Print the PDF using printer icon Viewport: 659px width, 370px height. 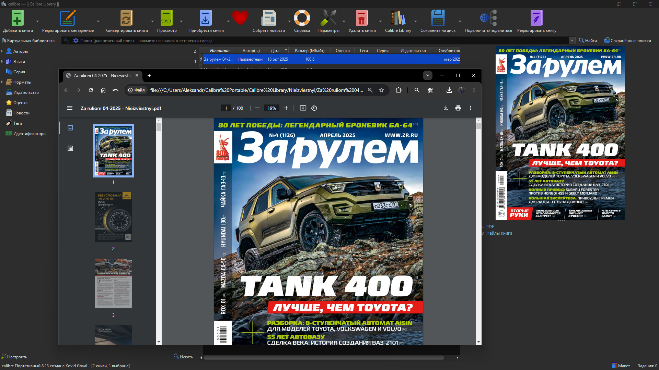point(458,108)
